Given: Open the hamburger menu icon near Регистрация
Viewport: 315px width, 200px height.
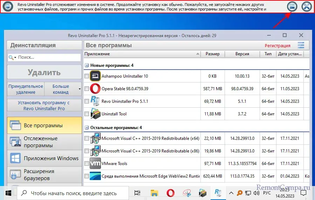Looking at the screenshot, I should point(301,45).
